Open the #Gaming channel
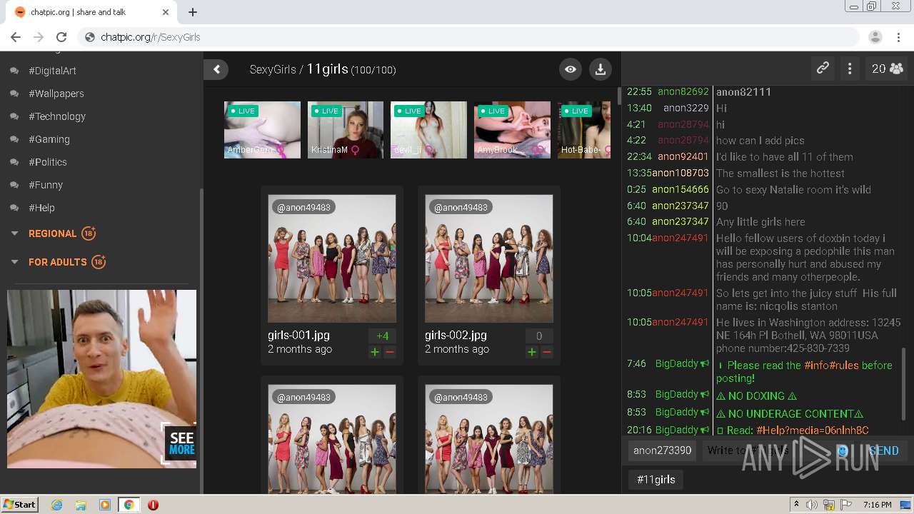 pos(49,139)
